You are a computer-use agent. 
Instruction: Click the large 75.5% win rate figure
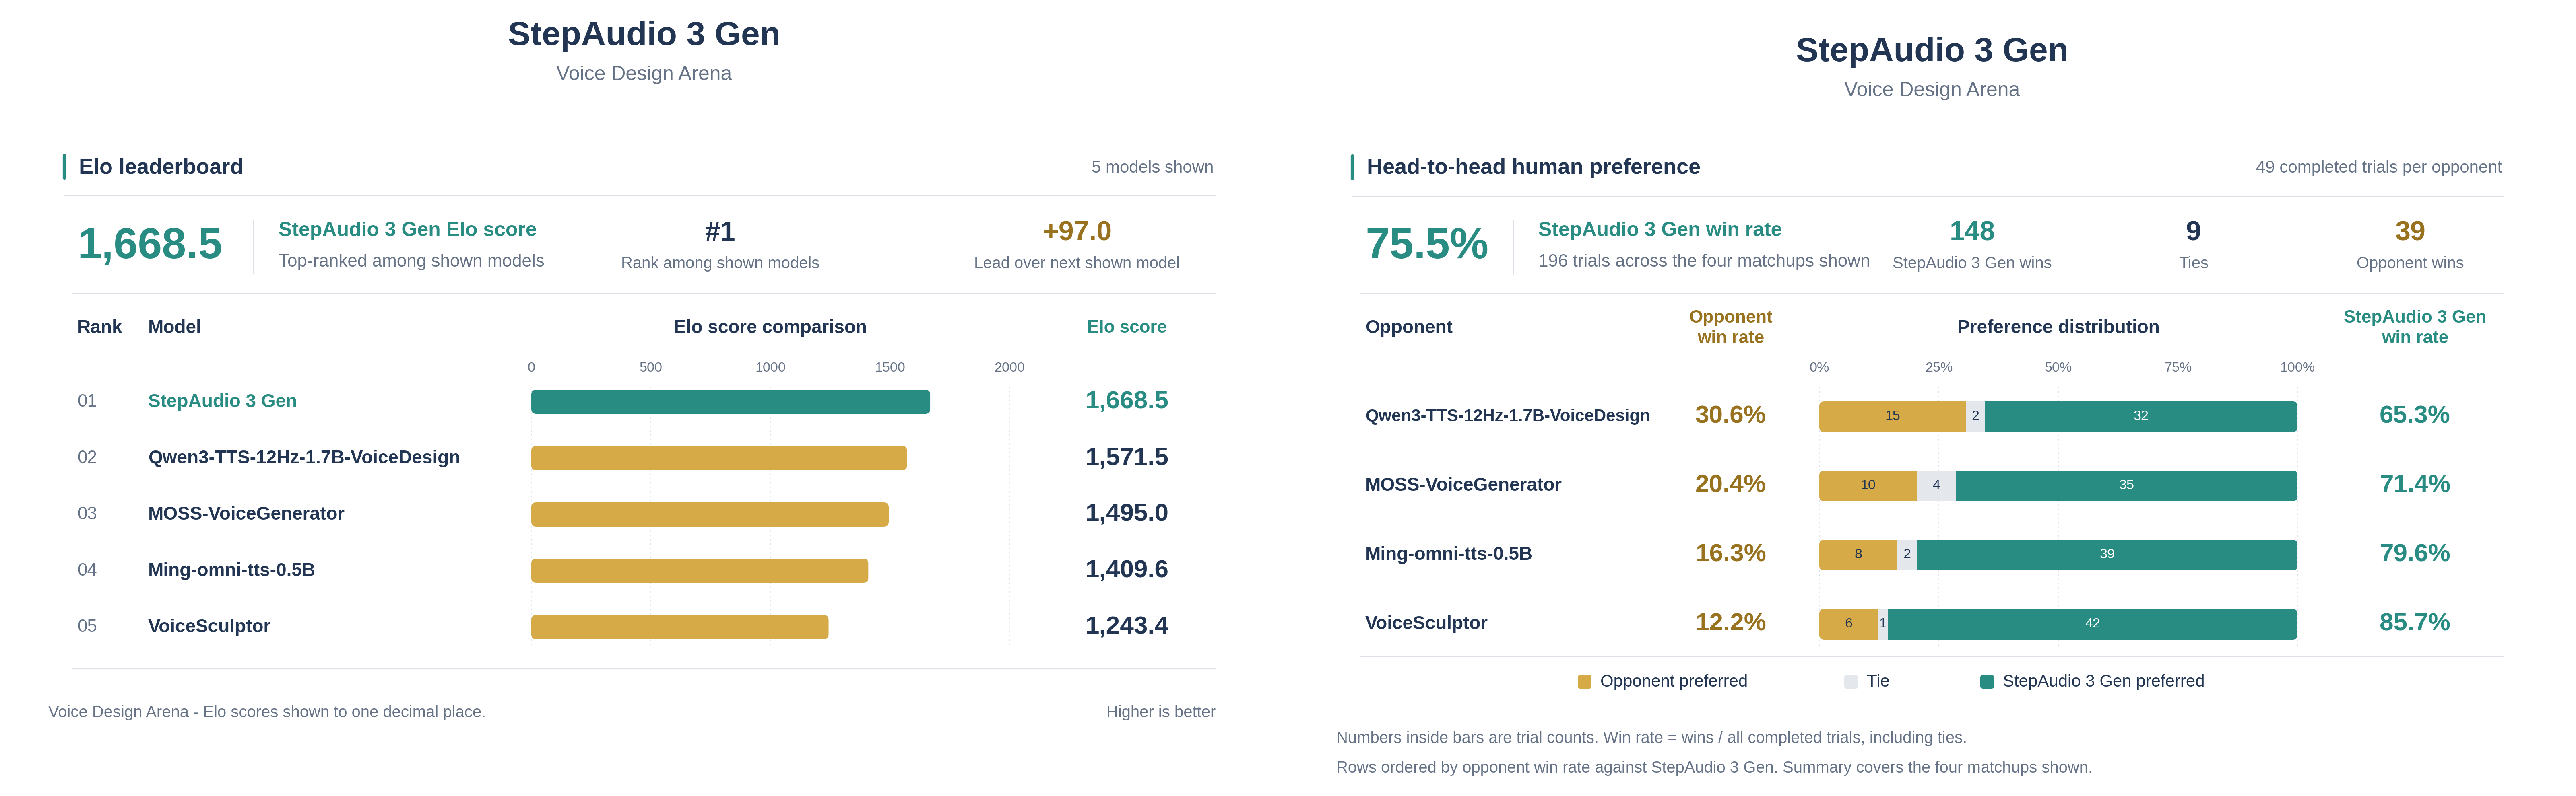[1427, 245]
